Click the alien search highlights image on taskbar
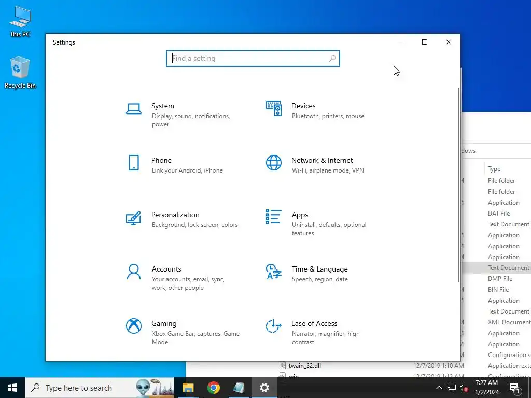The height and width of the screenshot is (398, 531). 155,388
